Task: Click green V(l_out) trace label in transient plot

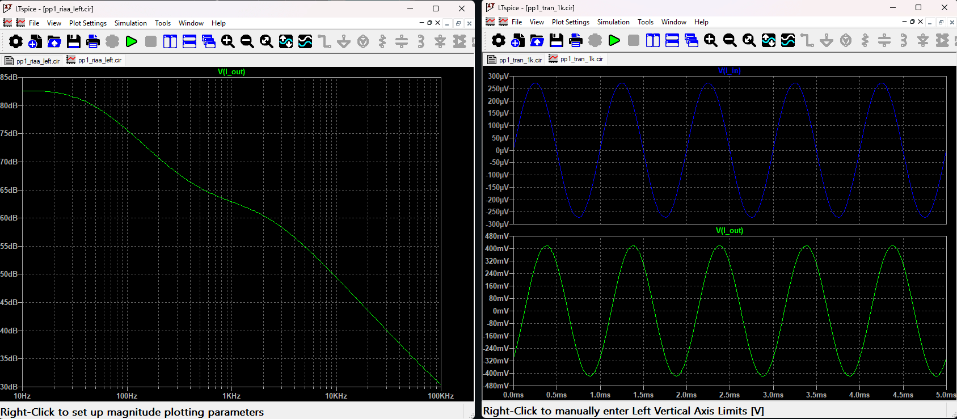Action: (730, 231)
